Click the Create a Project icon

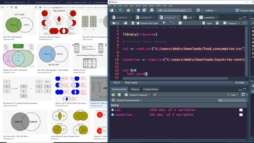121,10
